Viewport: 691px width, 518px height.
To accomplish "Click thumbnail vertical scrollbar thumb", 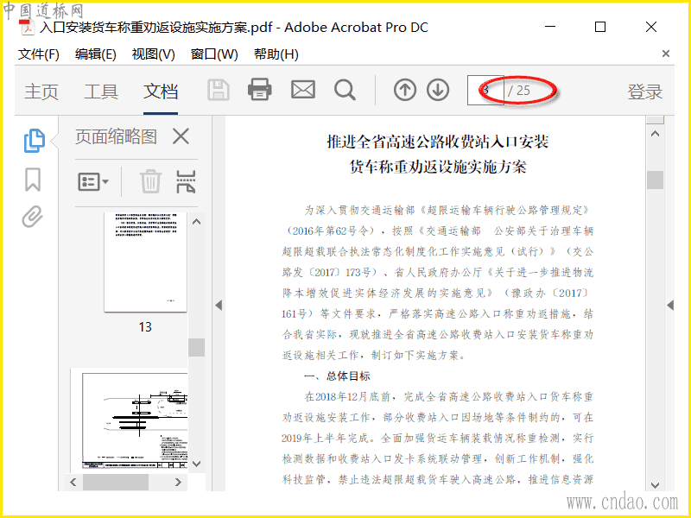I will point(197,347).
